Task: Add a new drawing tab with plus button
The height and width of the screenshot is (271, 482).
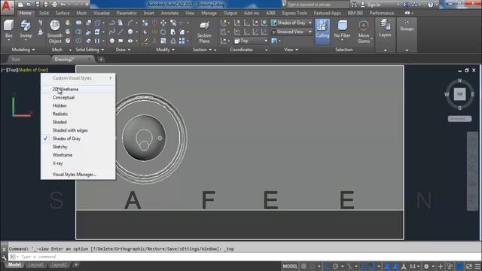Action: point(101,59)
